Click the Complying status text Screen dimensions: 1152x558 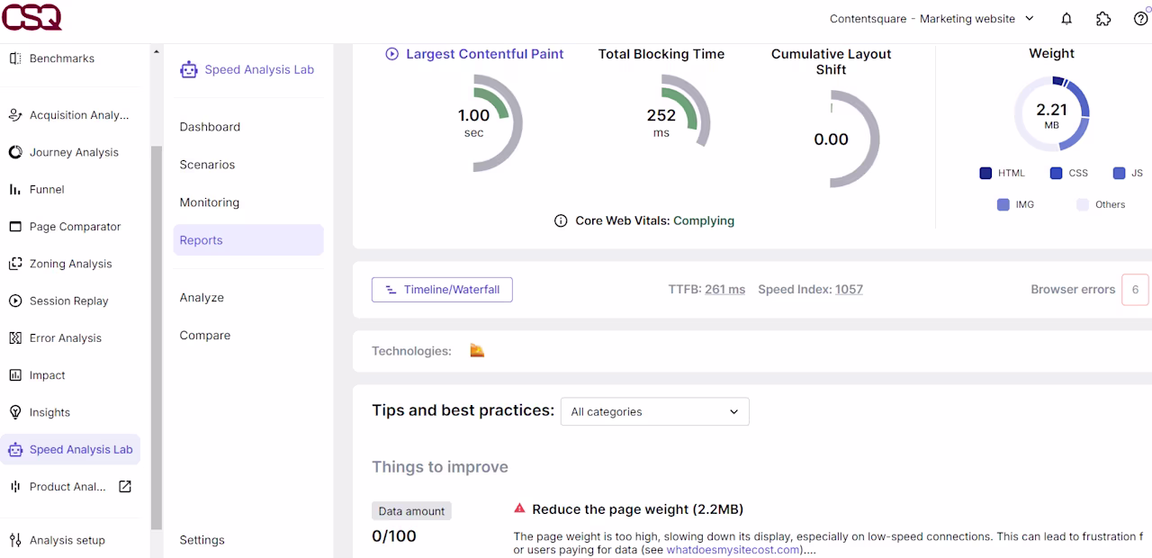pyautogui.click(x=704, y=220)
